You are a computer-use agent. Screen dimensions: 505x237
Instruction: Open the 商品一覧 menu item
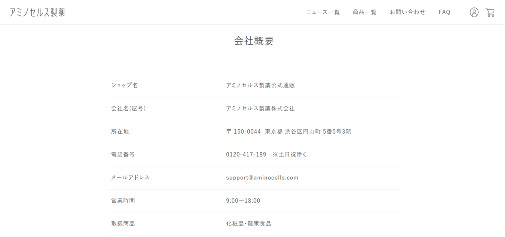click(x=365, y=12)
